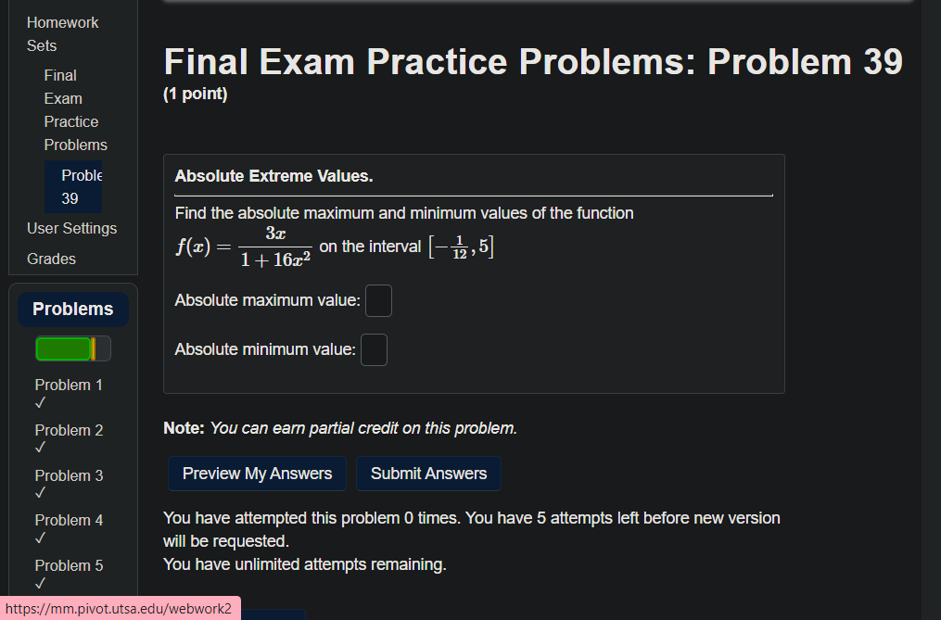Click the Problem 3 completion checkmark
This screenshot has height=620, width=941.
[x=39, y=492]
